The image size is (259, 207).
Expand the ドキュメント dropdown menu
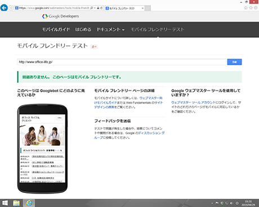click(110, 29)
